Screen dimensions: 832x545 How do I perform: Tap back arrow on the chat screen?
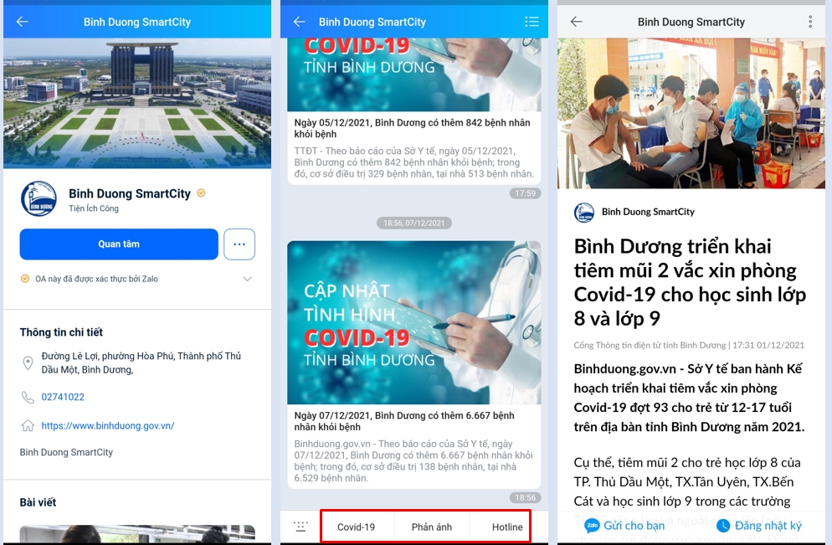click(x=300, y=22)
